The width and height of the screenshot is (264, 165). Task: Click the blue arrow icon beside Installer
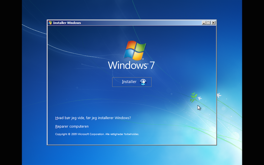(x=143, y=82)
